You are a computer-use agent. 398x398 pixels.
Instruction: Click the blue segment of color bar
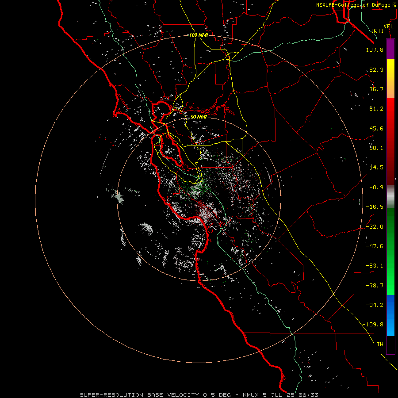(x=390, y=315)
